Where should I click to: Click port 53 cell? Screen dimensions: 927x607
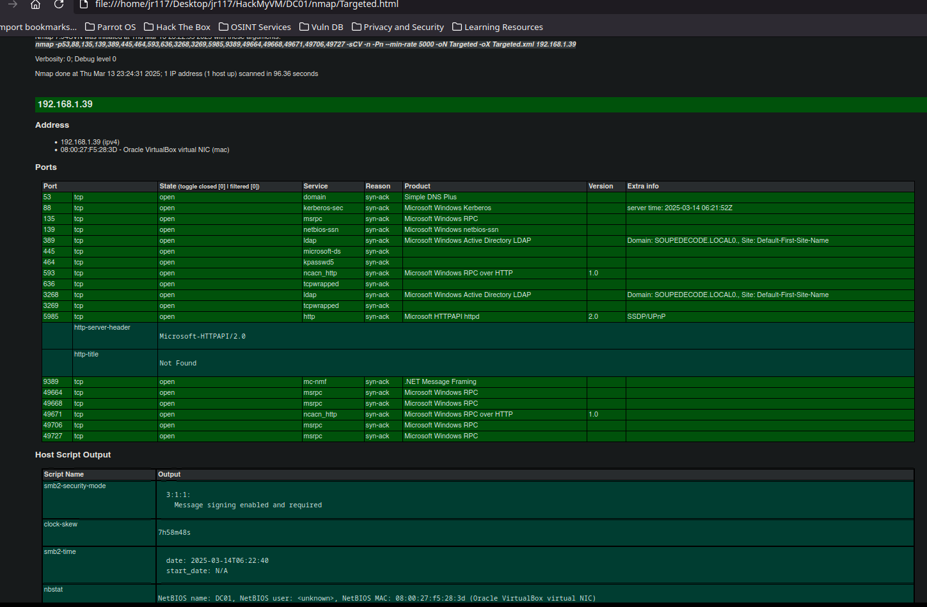pos(57,197)
